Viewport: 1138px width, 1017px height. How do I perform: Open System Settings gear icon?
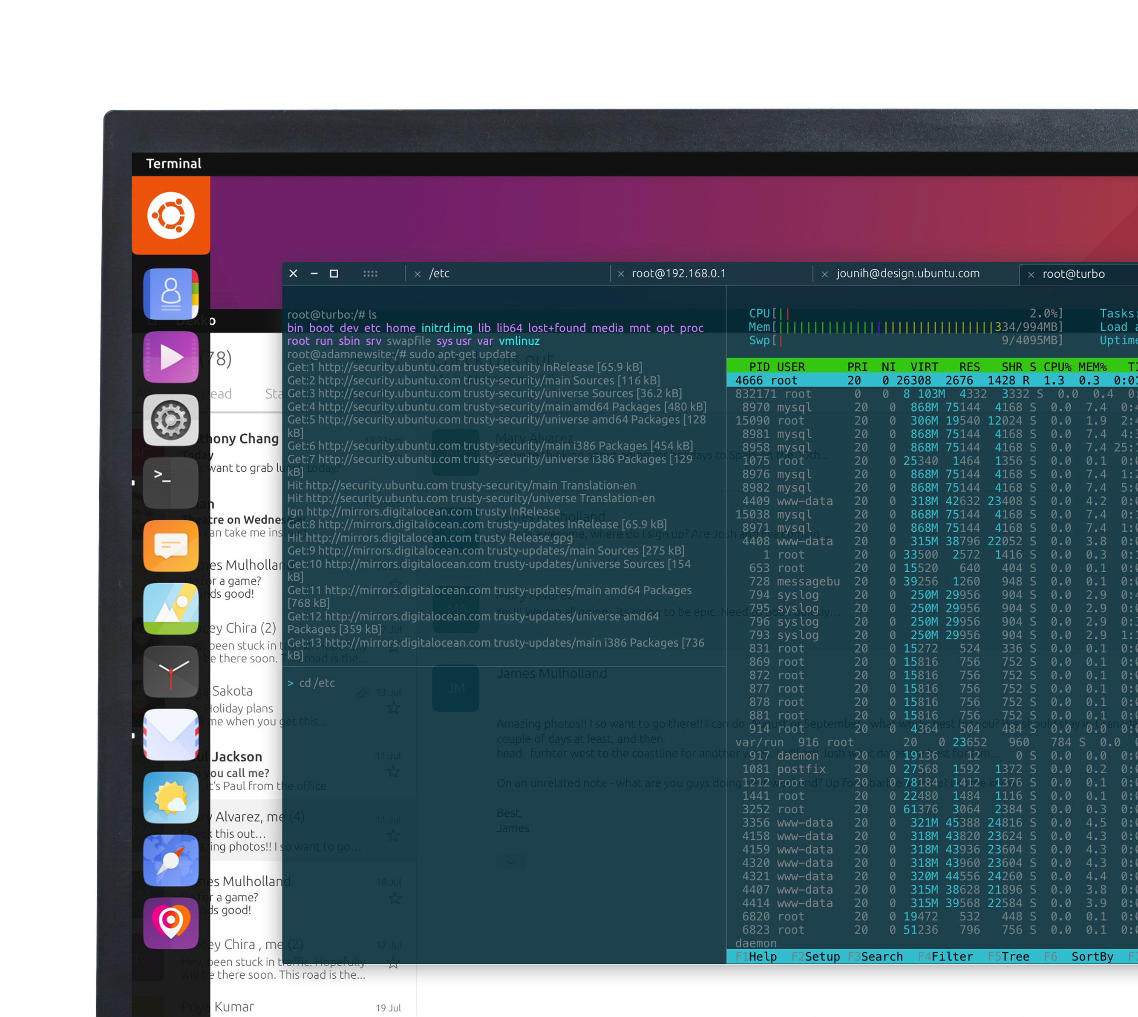pos(170,420)
